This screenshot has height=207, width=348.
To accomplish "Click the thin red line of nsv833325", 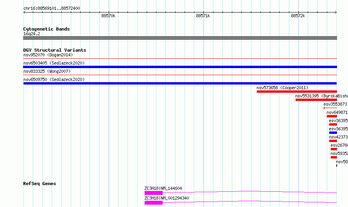I will click(180, 75).
